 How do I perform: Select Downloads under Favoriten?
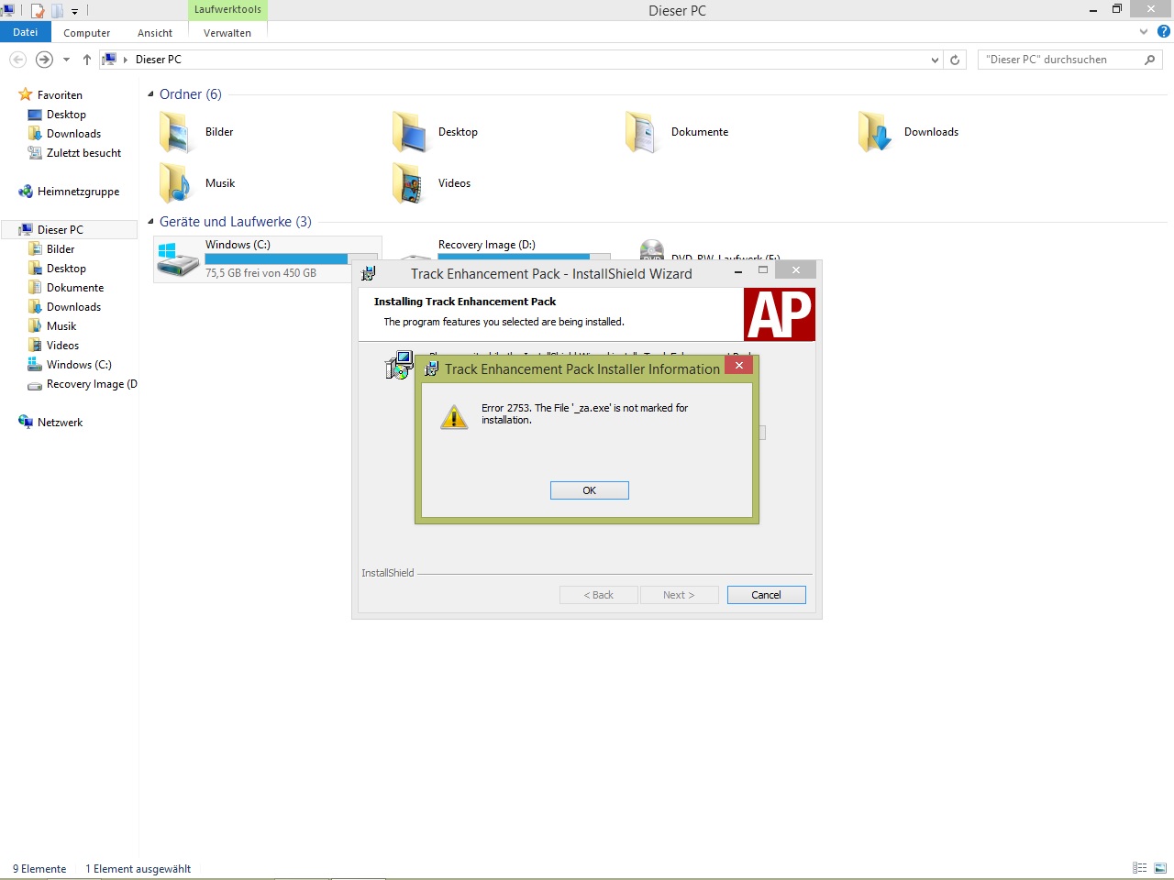73,134
